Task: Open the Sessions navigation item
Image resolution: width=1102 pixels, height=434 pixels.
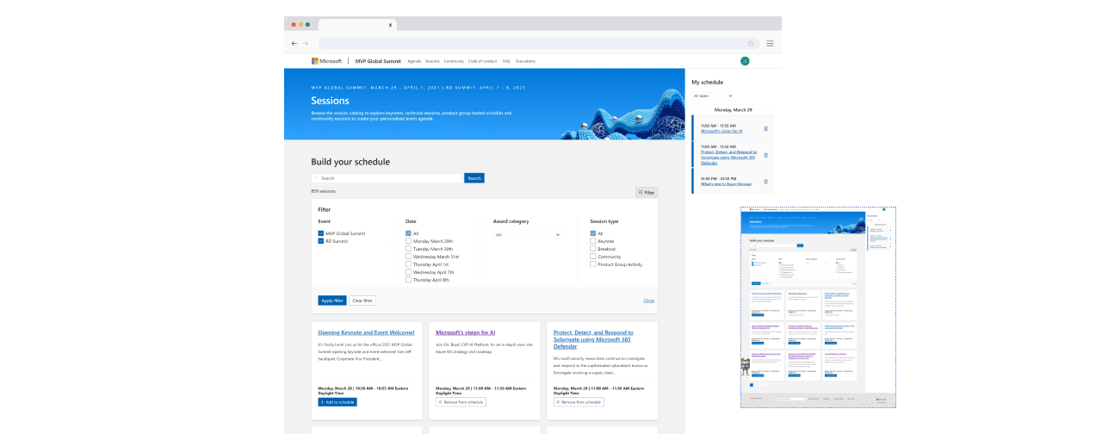Action: (432, 61)
